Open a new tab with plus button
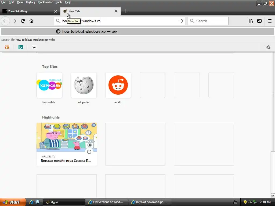 pyautogui.click(x=125, y=11)
